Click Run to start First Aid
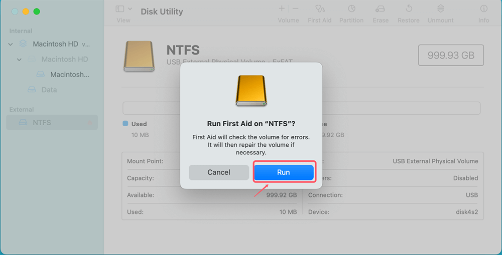 tap(284, 172)
